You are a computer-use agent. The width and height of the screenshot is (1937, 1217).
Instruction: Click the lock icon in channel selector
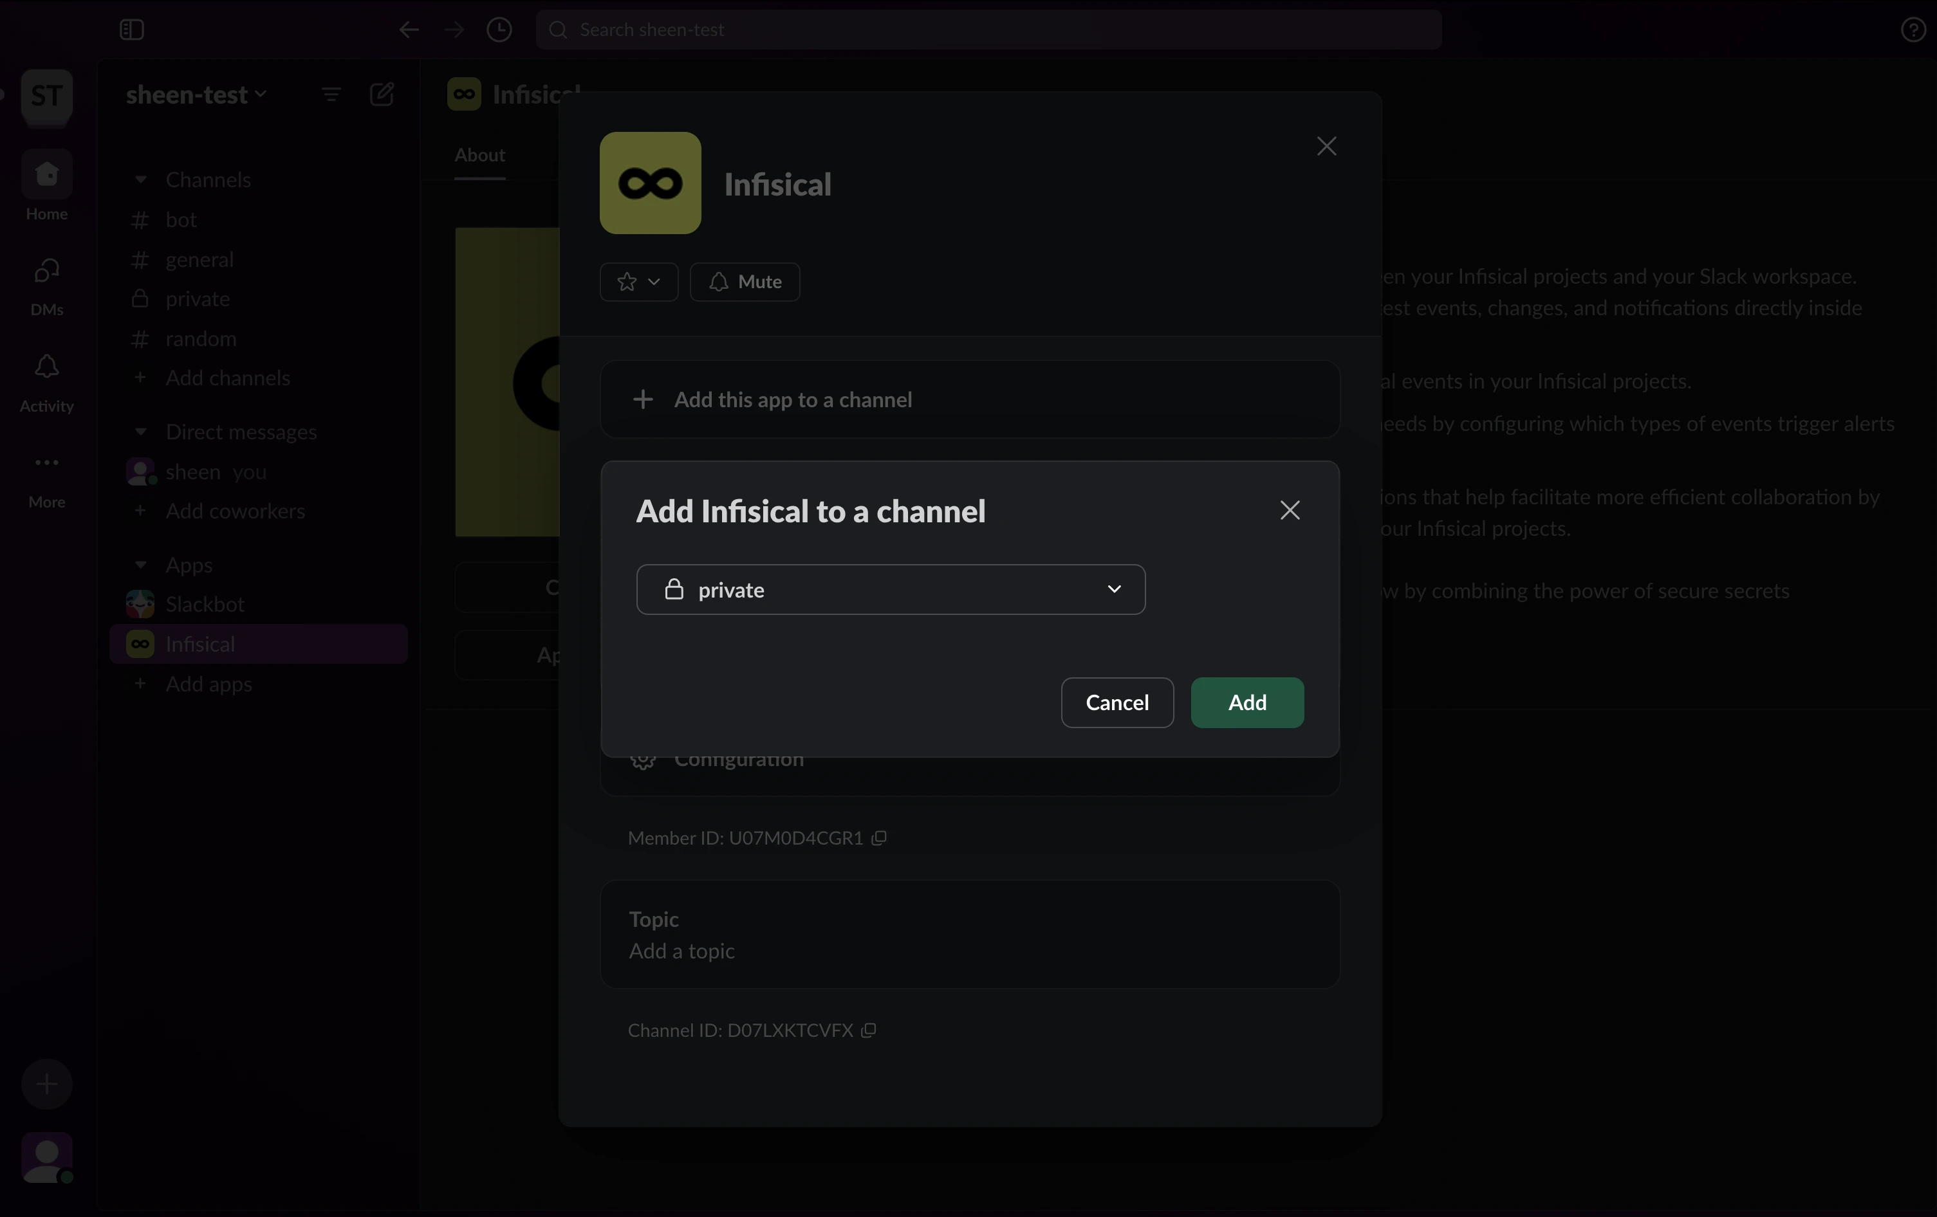[x=674, y=589]
